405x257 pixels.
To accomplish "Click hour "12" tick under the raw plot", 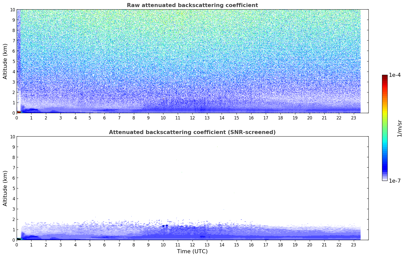I will click(x=192, y=117).
